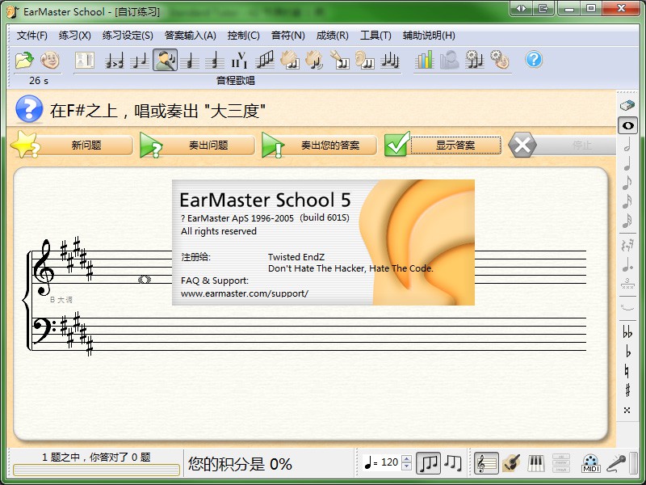Viewport: 646px width, 485px height.
Task: Switch to staff notation input view
Action: [487, 463]
